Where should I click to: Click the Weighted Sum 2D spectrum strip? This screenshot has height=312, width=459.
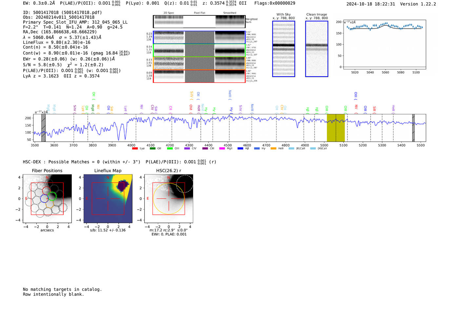[x=199, y=22]
